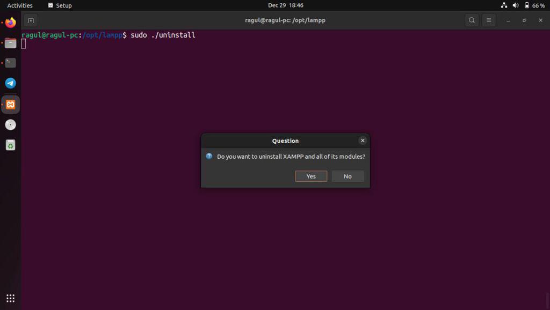Image resolution: width=550 pixels, height=310 pixels.
Task: Decline the uninstall by clicking No
Action: click(348, 176)
